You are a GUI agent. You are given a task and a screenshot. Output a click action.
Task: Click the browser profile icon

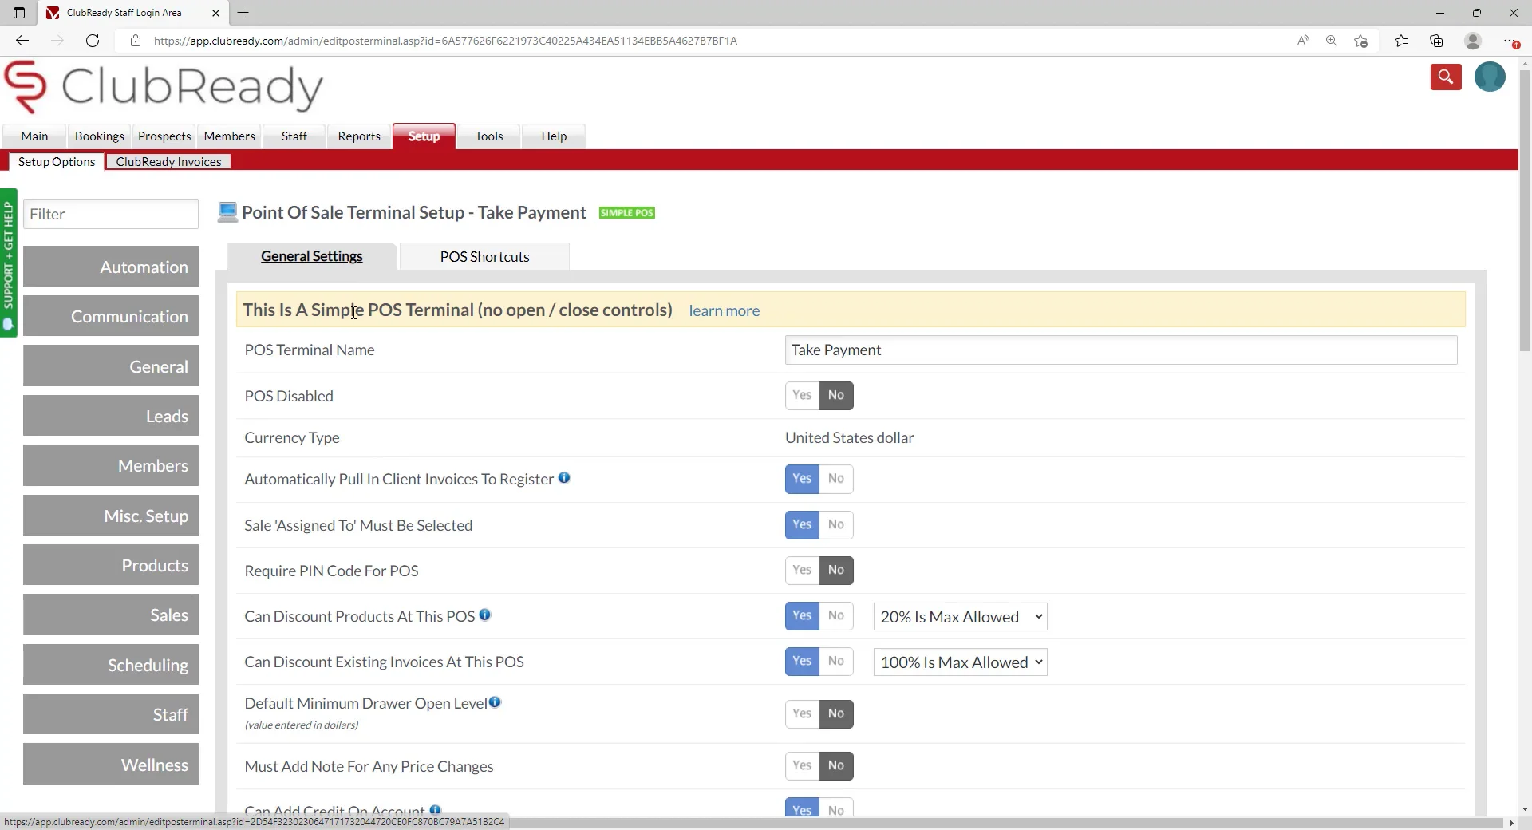coord(1473,41)
